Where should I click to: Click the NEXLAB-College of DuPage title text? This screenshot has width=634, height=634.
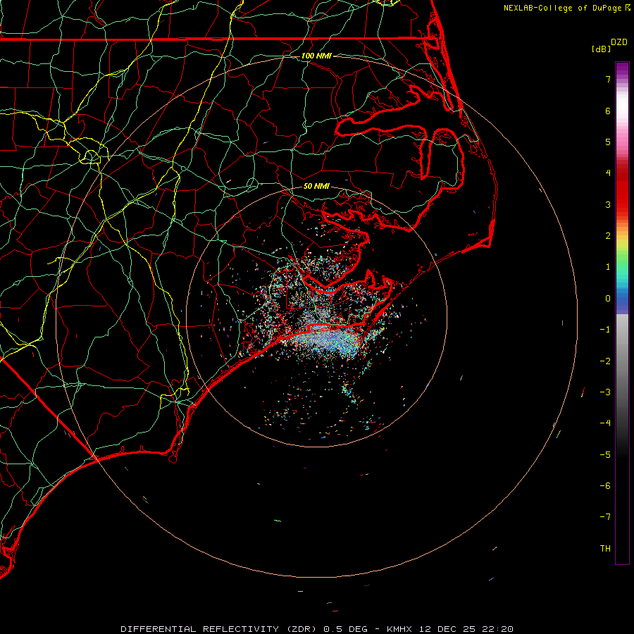[563, 8]
